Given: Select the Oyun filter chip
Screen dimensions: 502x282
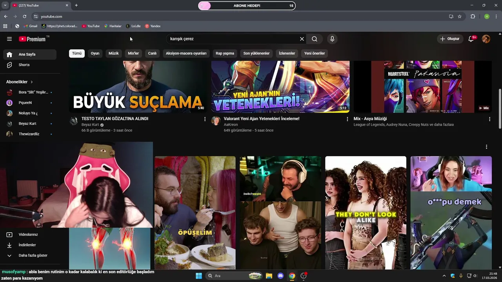Looking at the screenshot, I should pyautogui.click(x=95, y=53).
